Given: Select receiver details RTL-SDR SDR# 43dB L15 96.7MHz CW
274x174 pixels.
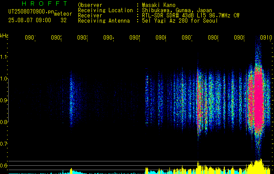Looking at the screenshot, I should [191, 16].
